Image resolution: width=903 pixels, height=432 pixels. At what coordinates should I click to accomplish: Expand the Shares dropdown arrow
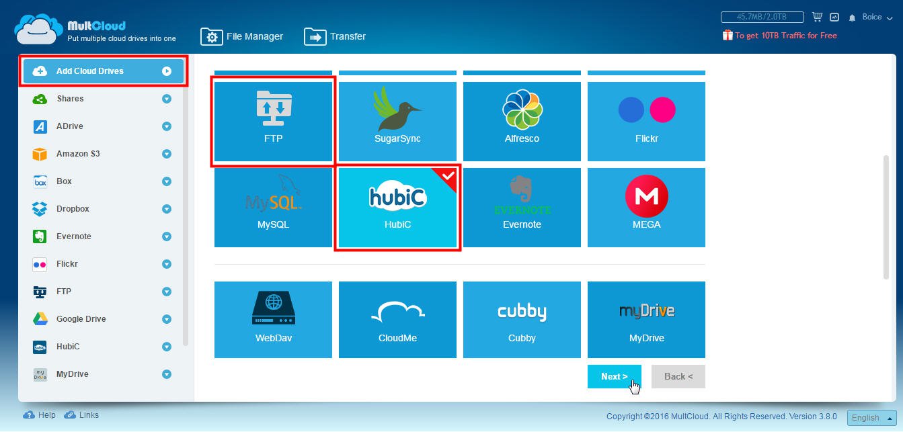167,99
